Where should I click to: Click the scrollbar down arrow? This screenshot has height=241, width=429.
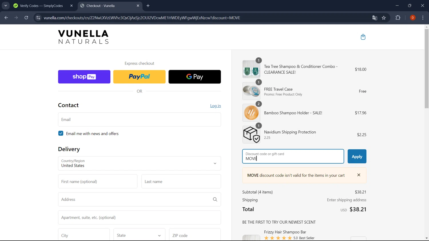[x=426, y=238]
